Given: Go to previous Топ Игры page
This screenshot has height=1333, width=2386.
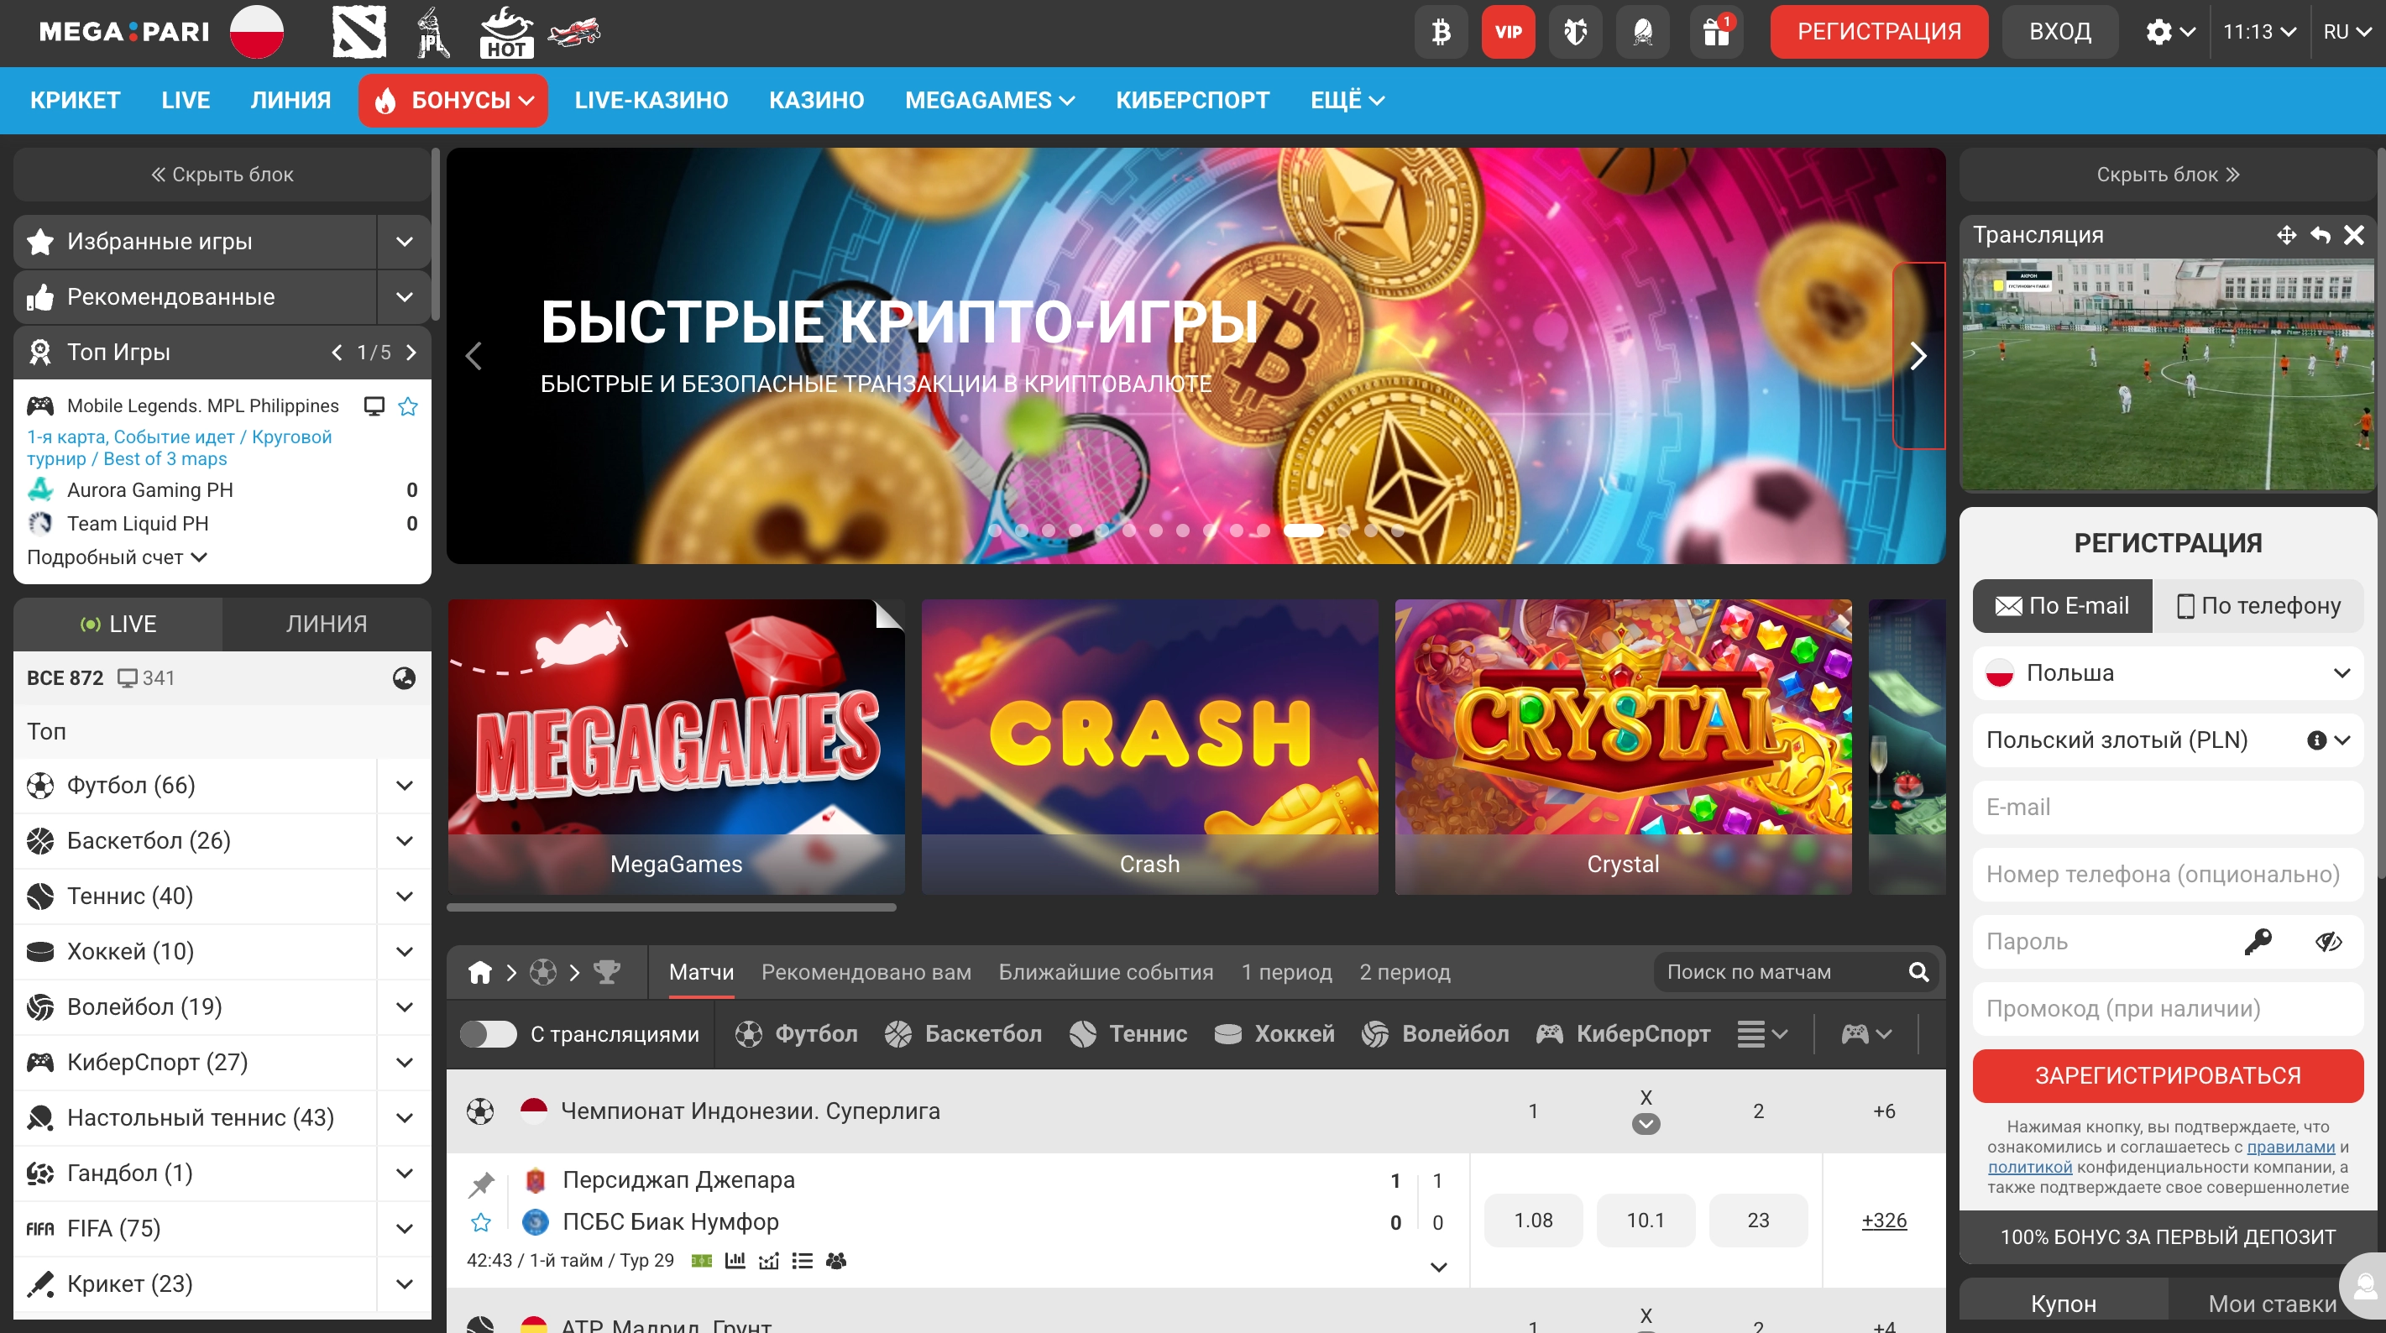Looking at the screenshot, I should coord(337,352).
